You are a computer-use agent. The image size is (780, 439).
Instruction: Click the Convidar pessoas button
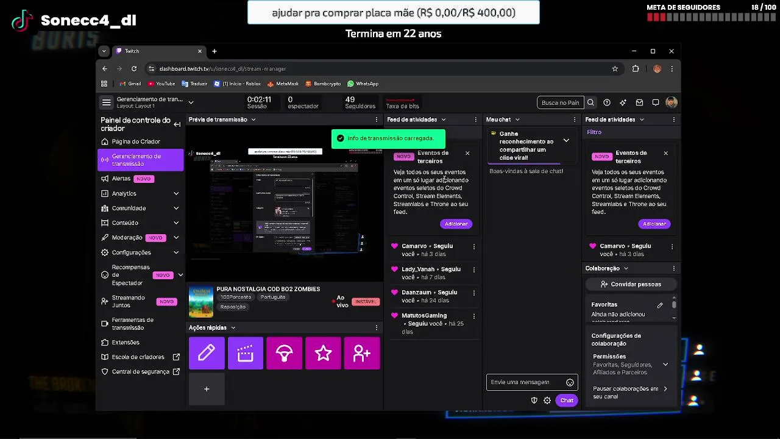[631, 284]
